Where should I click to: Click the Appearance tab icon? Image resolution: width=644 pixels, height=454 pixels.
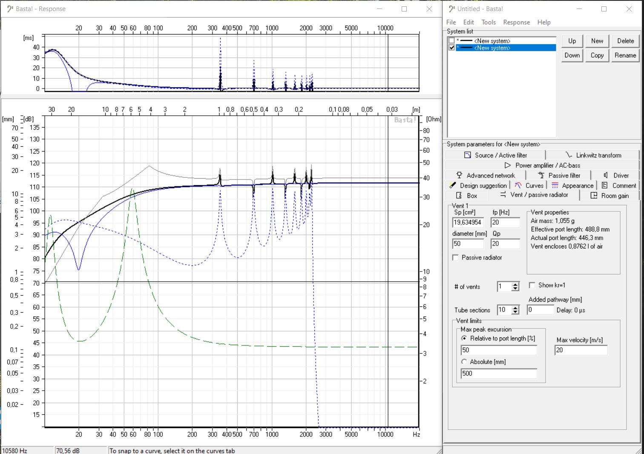555,186
